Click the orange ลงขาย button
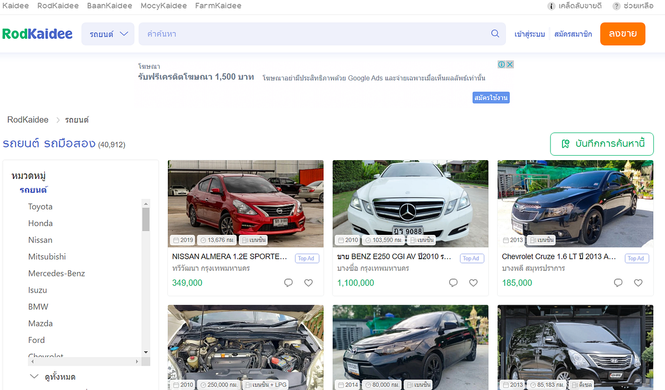Viewport: 665px width, 390px height. (x=622, y=34)
